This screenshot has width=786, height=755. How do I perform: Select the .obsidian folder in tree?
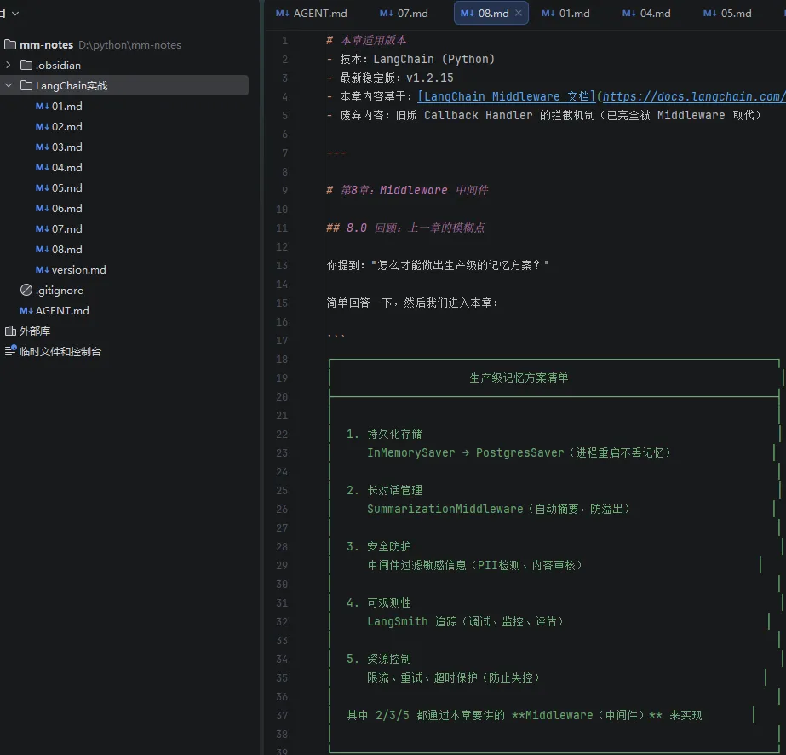(58, 66)
